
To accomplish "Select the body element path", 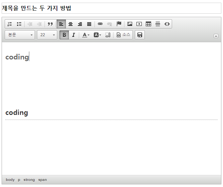I will point(10,180).
